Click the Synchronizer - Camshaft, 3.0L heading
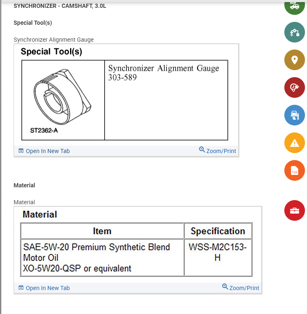The width and height of the screenshot is (307, 314). pyautogui.click(x=60, y=6)
